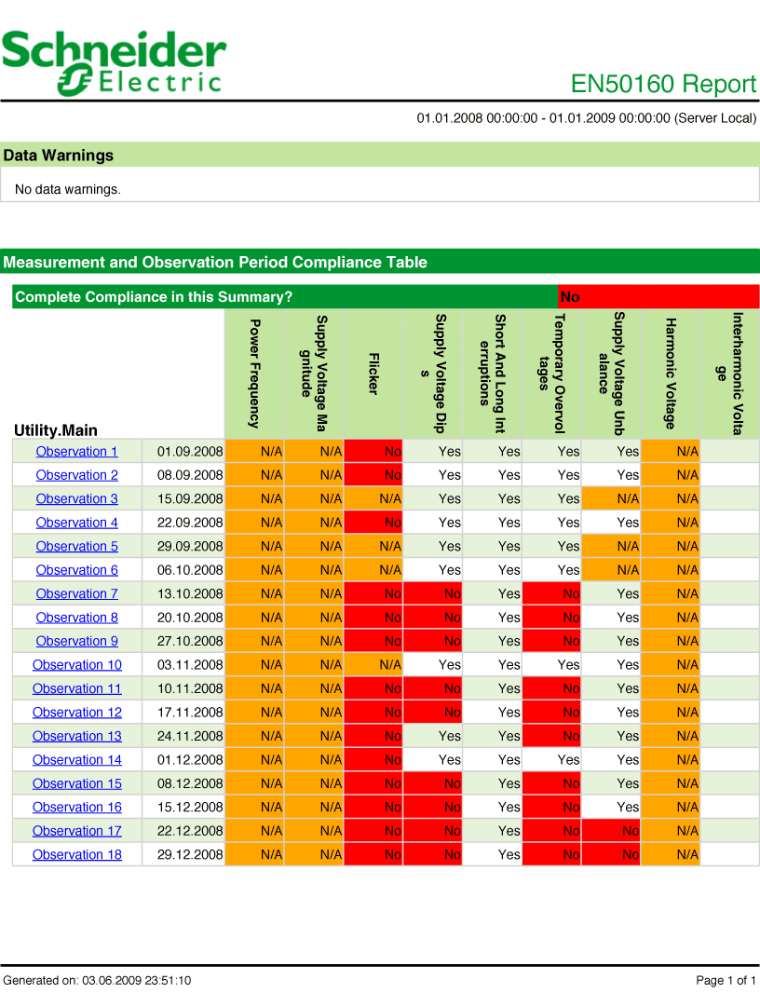Open the Observation 10 link
Image resolution: width=760 pixels, height=993 pixels.
[76, 665]
